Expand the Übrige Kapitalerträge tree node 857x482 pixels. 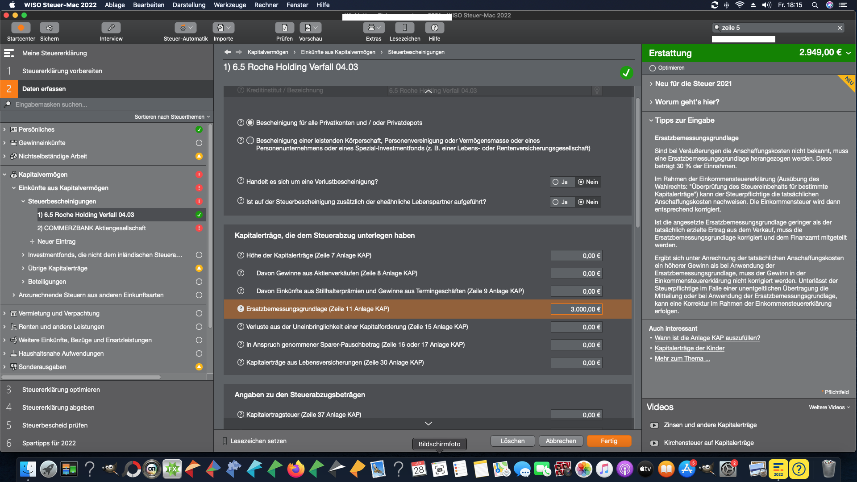tap(23, 268)
